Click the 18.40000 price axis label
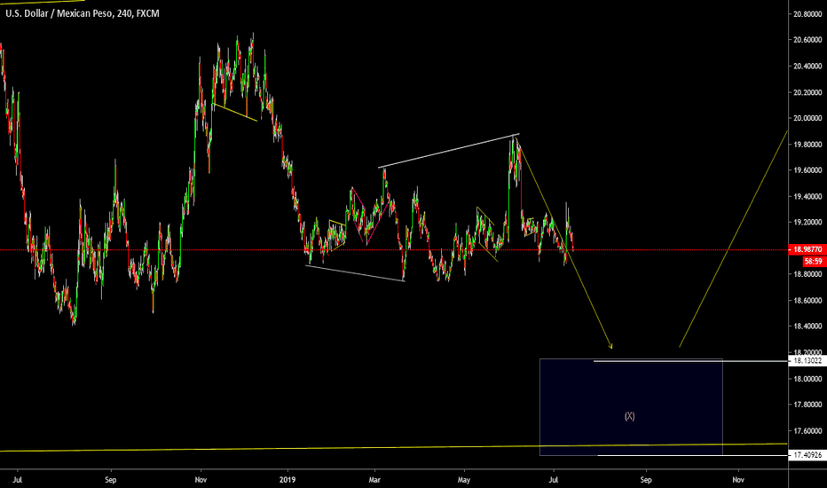 807,327
